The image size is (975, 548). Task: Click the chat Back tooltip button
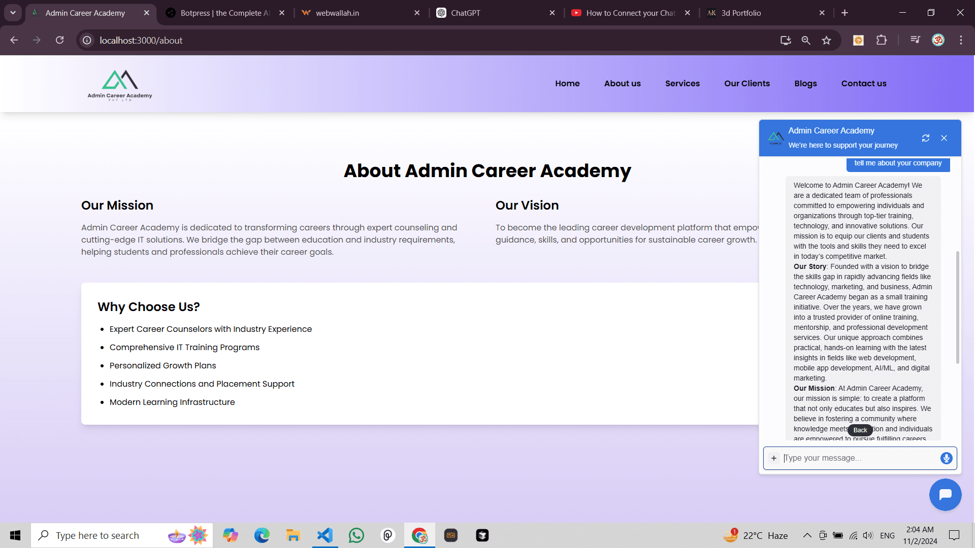(860, 430)
